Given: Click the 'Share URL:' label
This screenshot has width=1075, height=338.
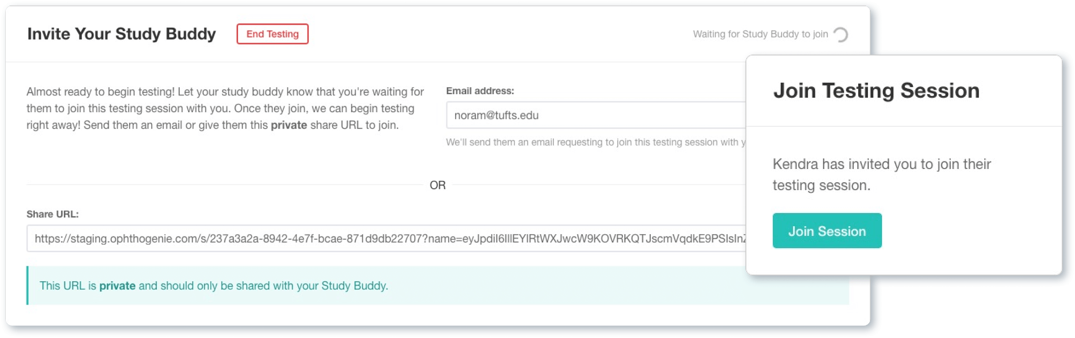Looking at the screenshot, I should click(x=52, y=214).
